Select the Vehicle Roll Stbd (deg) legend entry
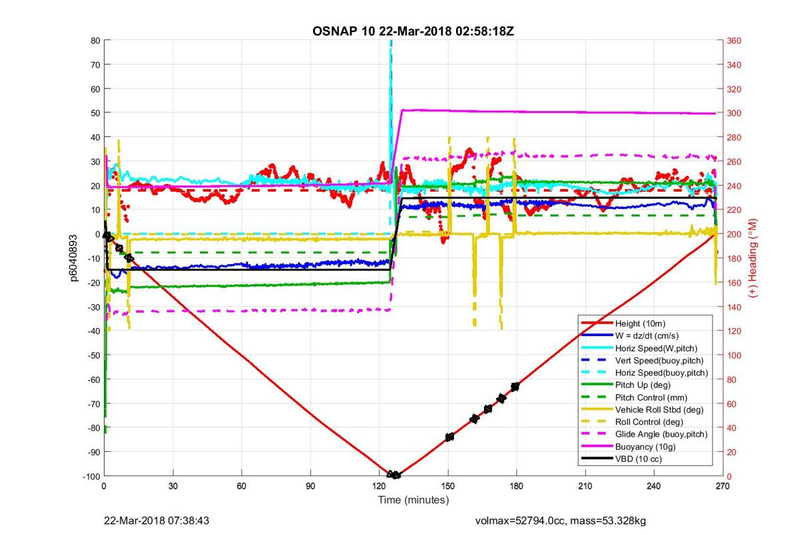 (645, 409)
